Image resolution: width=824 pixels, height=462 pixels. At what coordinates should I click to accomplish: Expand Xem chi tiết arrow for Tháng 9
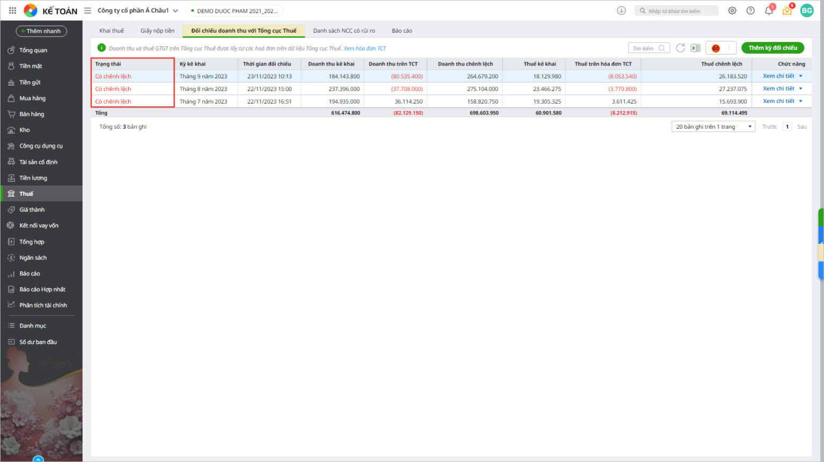coord(801,76)
